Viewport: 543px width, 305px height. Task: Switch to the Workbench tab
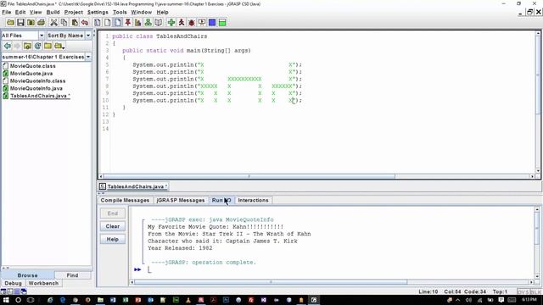pyautogui.click(x=43, y=283)
